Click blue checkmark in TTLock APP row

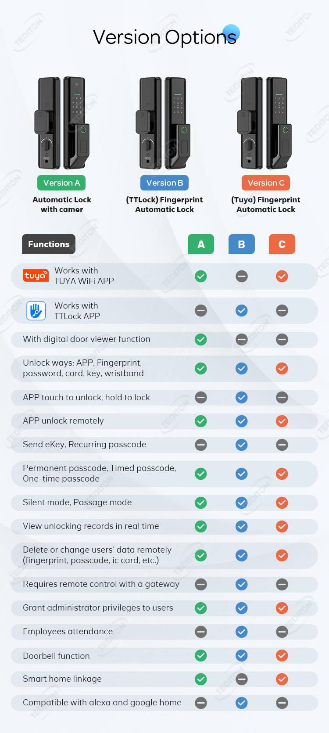pyautogui.click(x=242, y=311)
